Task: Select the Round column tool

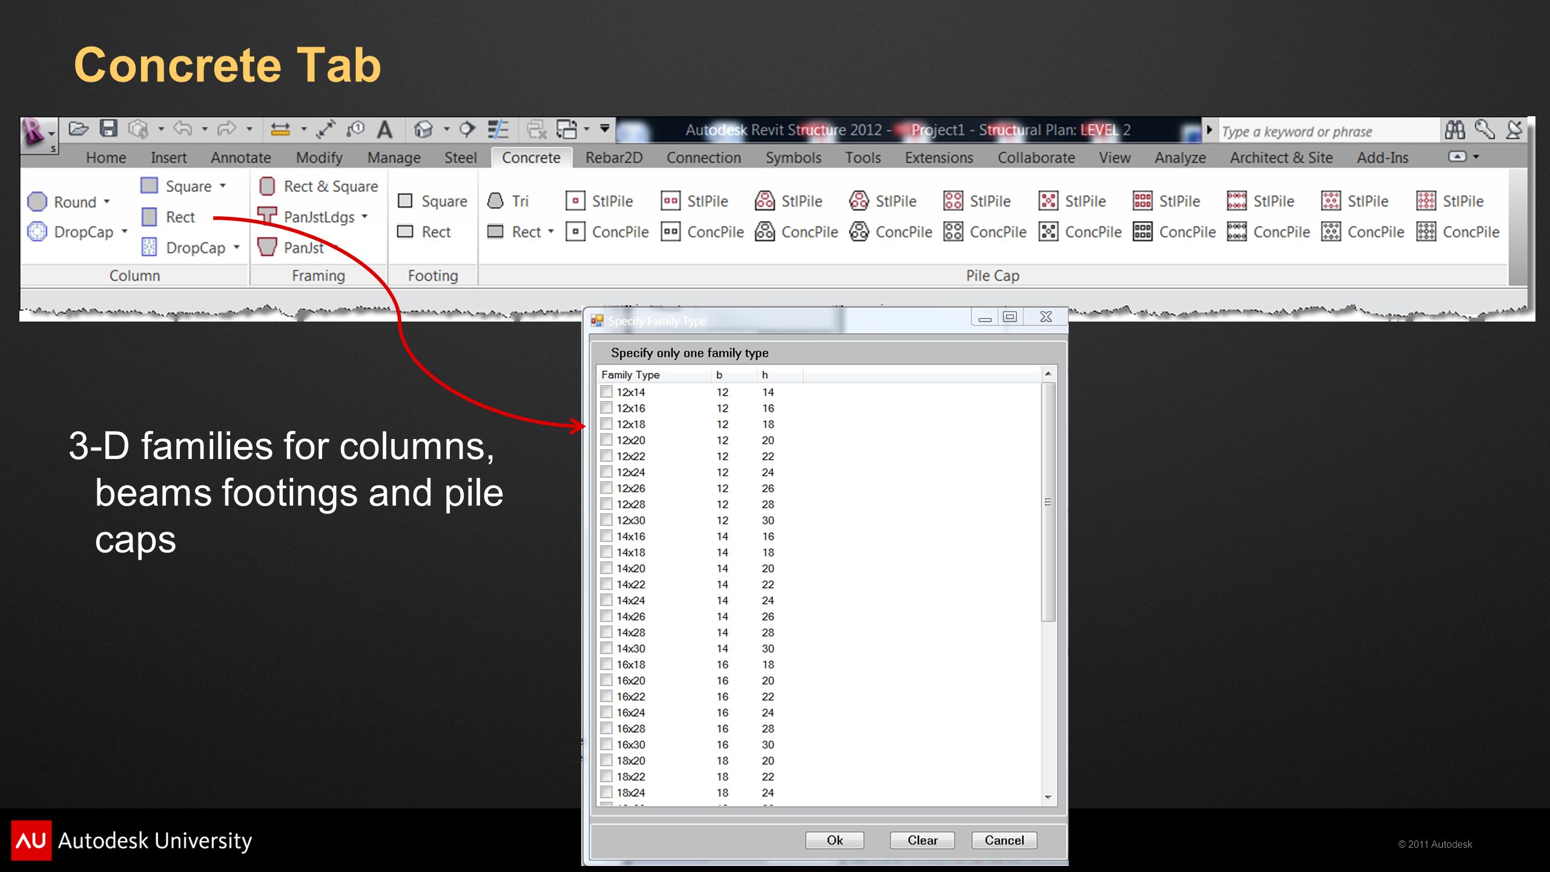Action: 62,202
